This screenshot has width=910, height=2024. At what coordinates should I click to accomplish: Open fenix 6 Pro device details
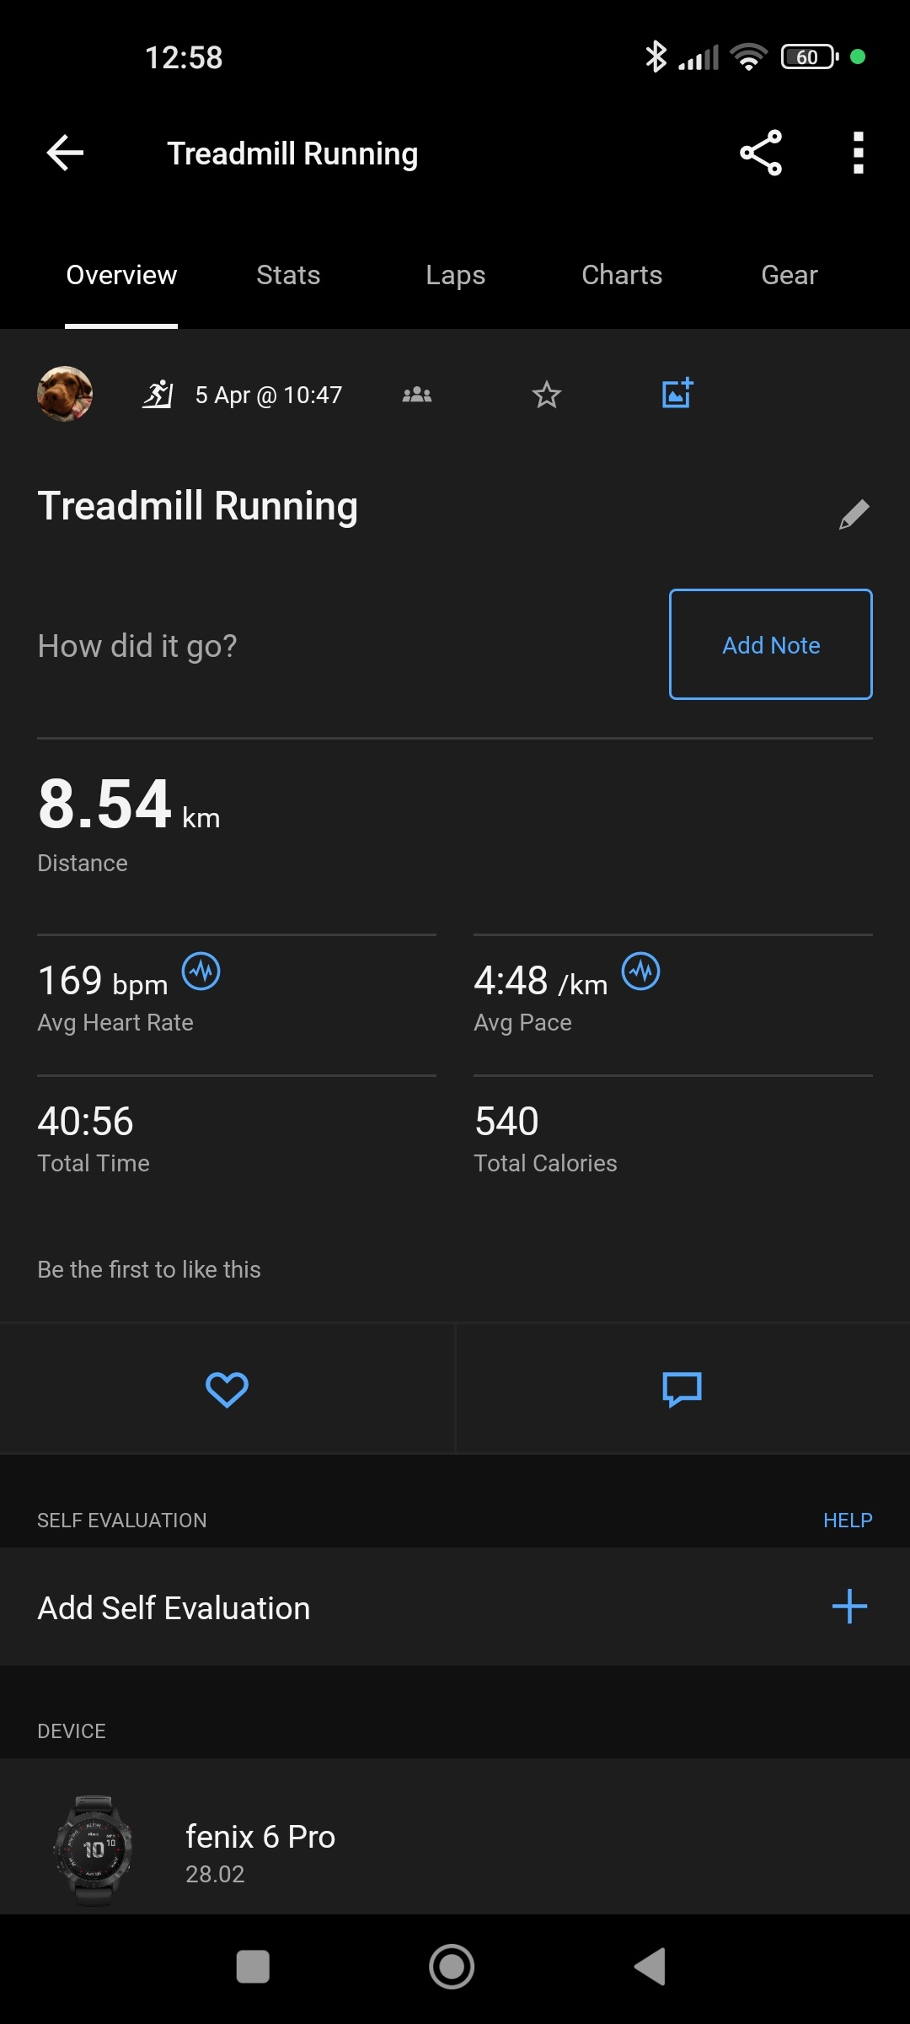pos(260,1850)
